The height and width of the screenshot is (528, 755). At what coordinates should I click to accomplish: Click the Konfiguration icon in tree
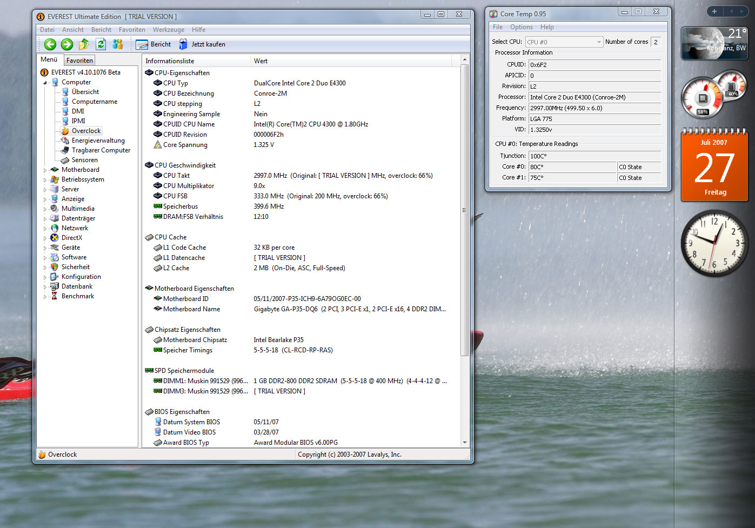click(55, 277)
